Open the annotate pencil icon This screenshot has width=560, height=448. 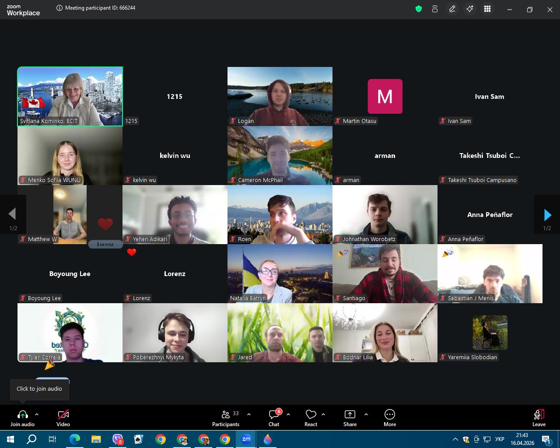(452, 9)
